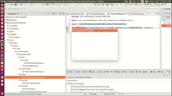Collapse the products-db project
This screenshot has height=96, width=172.
(6, 23)
